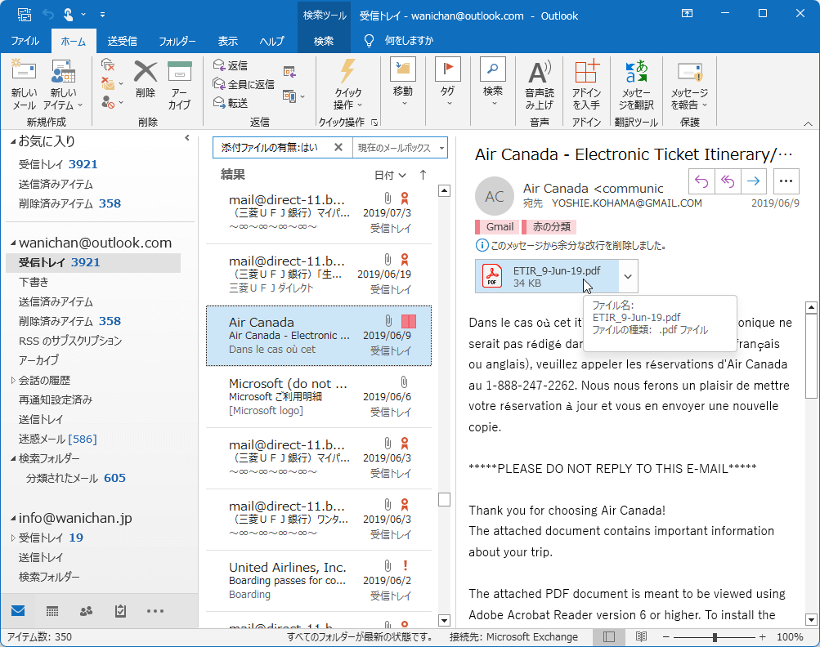Toggle red category box on Air Canada message
This screenshot has width=820, height=647.
click(x=409, y=321)
